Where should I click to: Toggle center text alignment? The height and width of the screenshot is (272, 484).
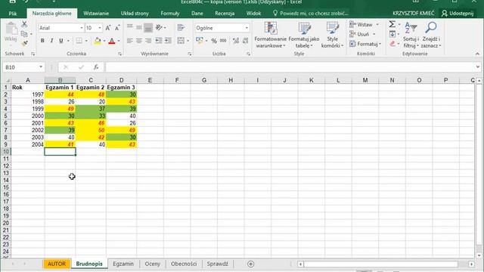pyautogui.click(x=139, y=41)
